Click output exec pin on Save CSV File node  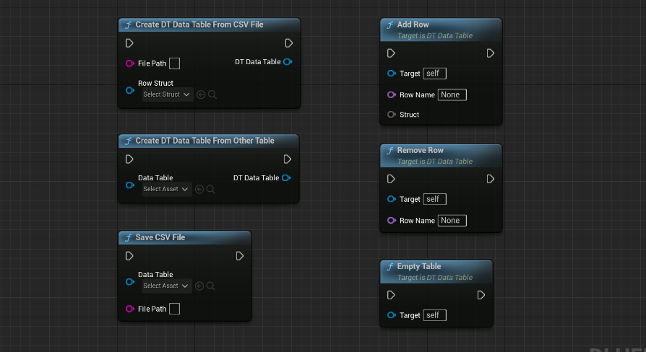(240, 256)
